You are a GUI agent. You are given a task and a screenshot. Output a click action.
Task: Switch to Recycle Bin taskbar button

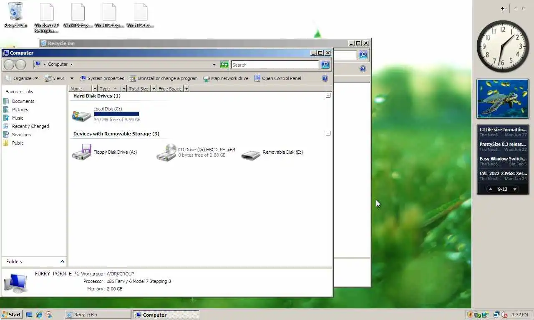98,315
